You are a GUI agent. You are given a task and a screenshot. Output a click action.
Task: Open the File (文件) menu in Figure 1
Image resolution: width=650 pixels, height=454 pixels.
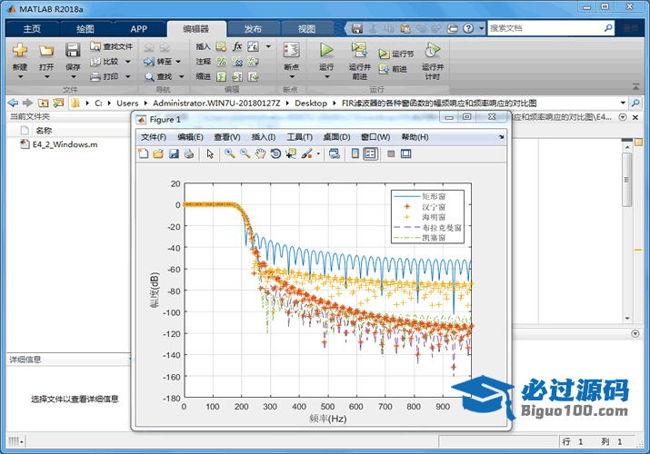coord(154,137)
